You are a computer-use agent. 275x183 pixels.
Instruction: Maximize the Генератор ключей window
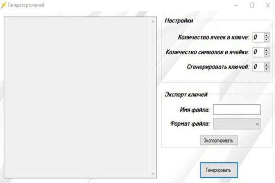click(x=252, y=5)
